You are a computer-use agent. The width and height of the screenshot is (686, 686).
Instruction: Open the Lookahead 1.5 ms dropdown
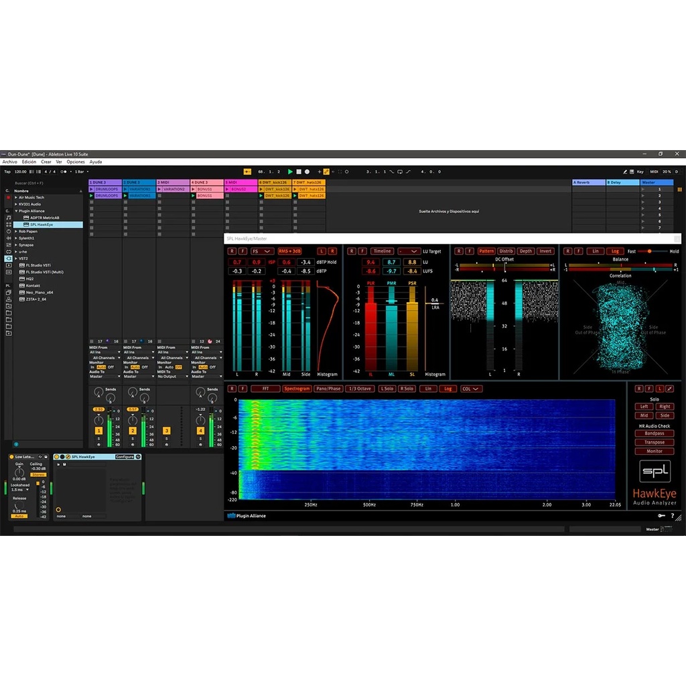click(20, 490)
